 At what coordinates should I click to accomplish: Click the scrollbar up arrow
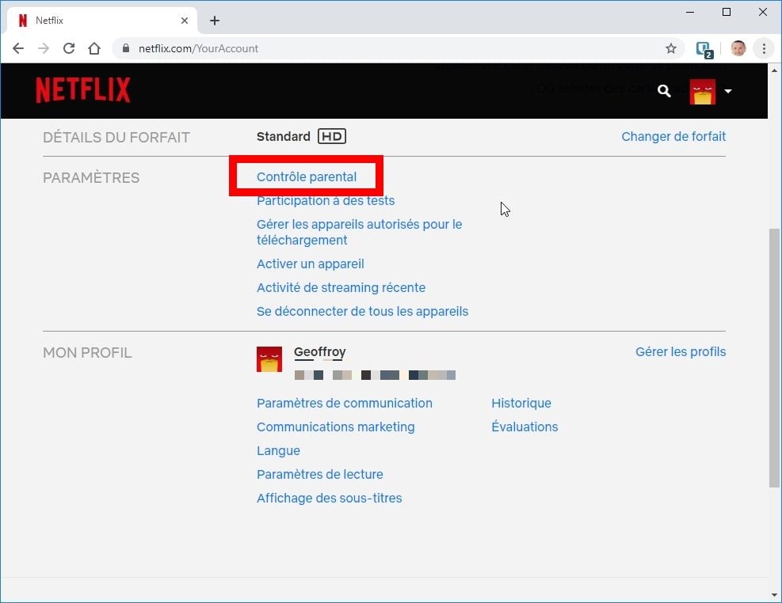pyautogui.click(x=774, y=70)
